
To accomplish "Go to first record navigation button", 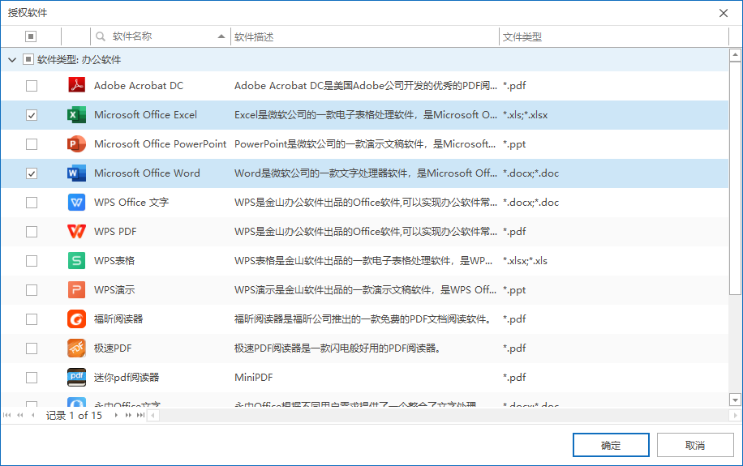I will pyautogui.click(x=6, y=415).
